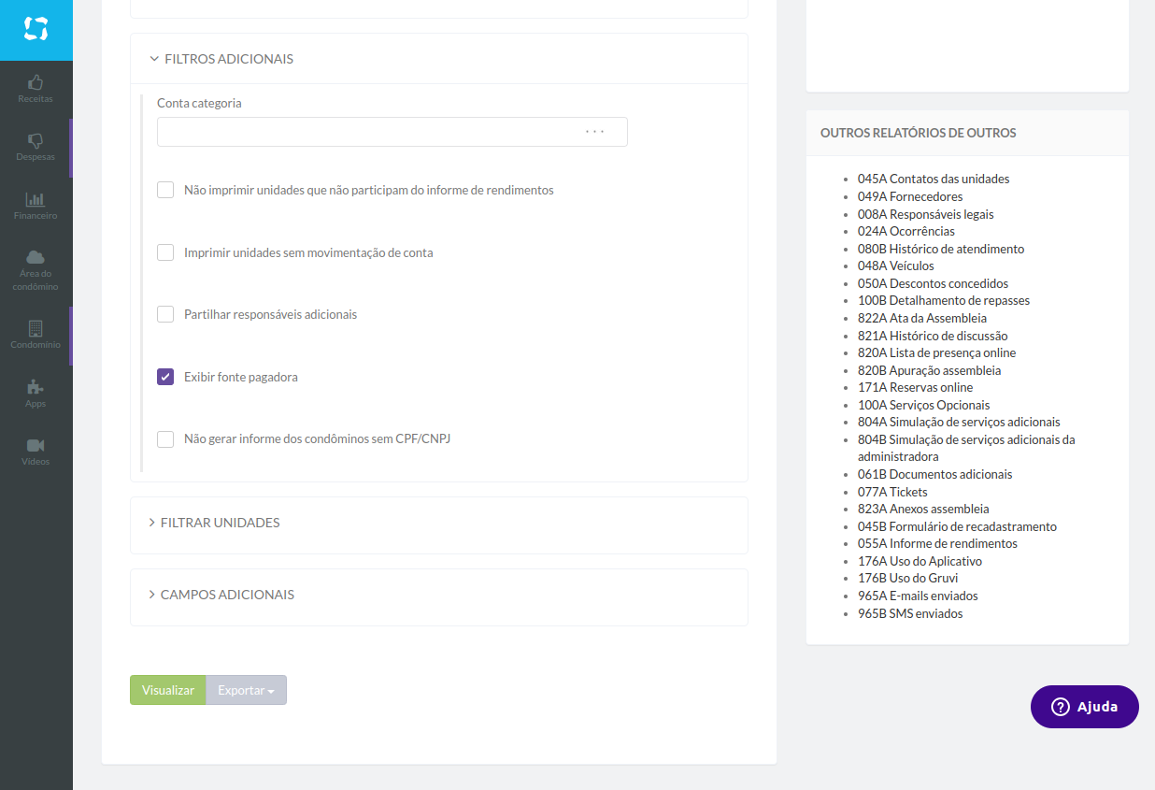Open report 100B Detalhamento de repasses
This screenshot has width=1155, height=790.
944,300
